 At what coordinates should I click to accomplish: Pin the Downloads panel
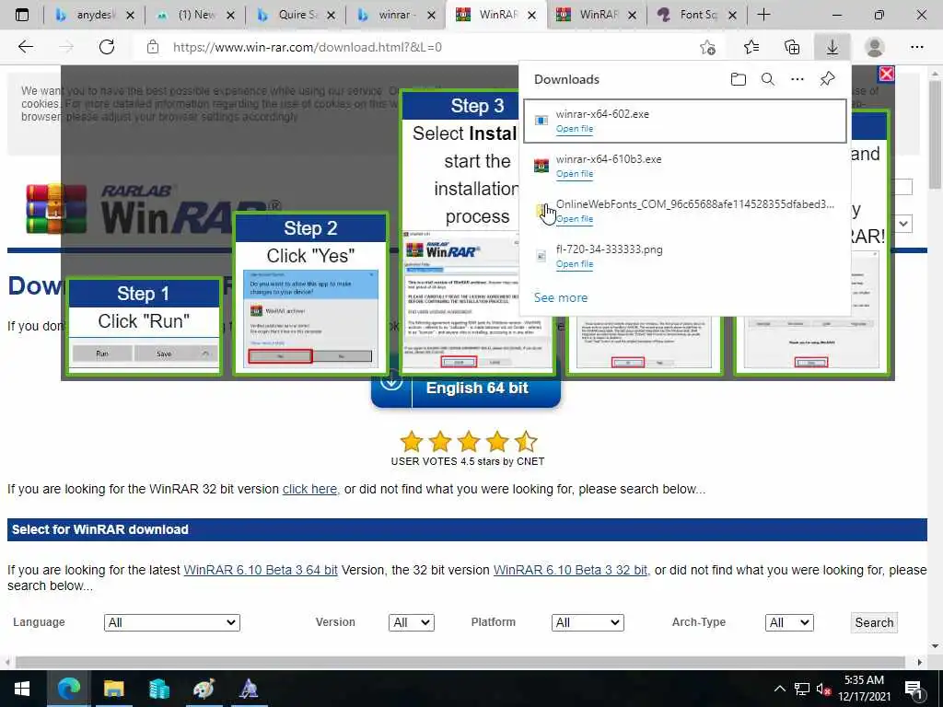pyautogui.click(x=828, y=79)
